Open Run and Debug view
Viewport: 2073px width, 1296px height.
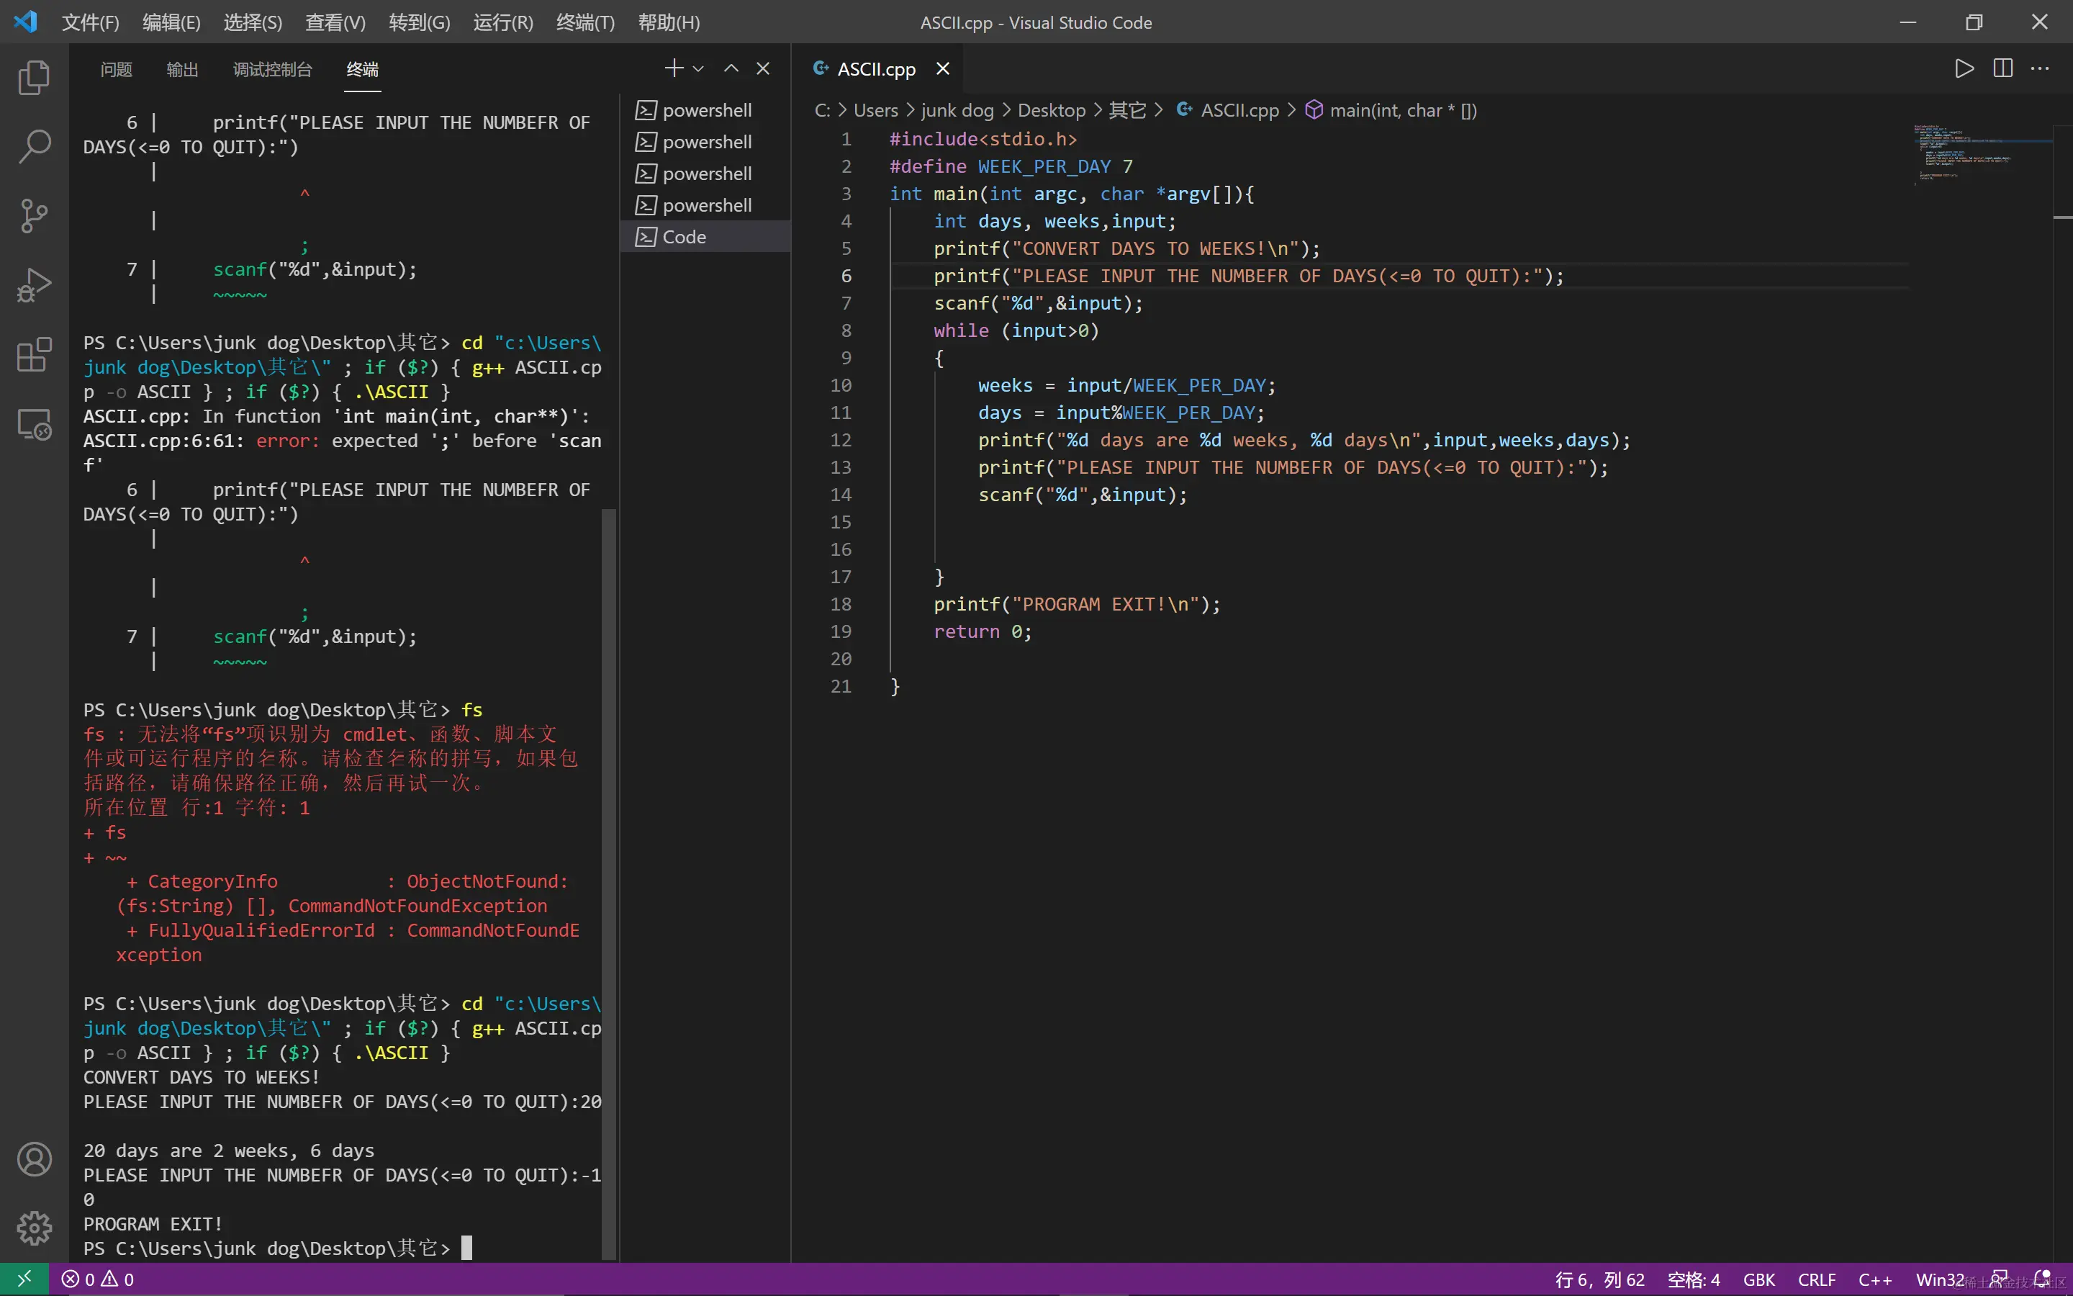[x=35, y=284]
